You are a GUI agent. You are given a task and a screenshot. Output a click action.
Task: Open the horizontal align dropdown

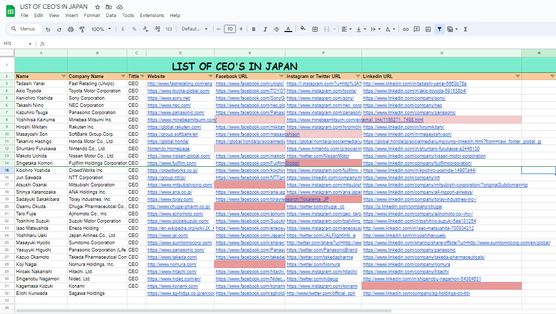(x=347, y=29)
